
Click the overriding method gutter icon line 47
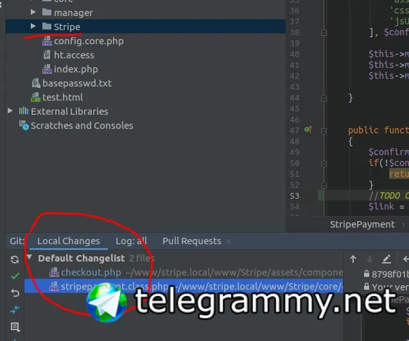(x=308, y=129)
